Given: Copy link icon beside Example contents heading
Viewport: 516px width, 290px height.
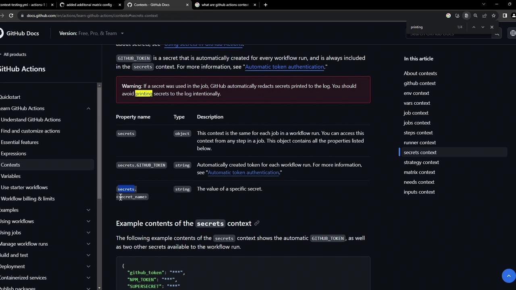Looking at the screenshot, I should [257, 223].
